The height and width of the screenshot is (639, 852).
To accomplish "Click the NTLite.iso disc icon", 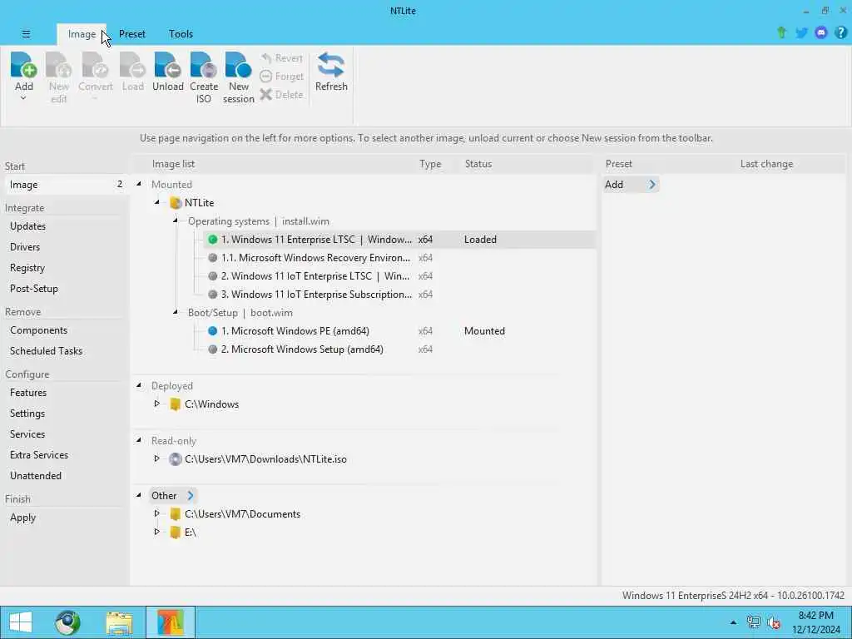I will (x=175, y=459).
